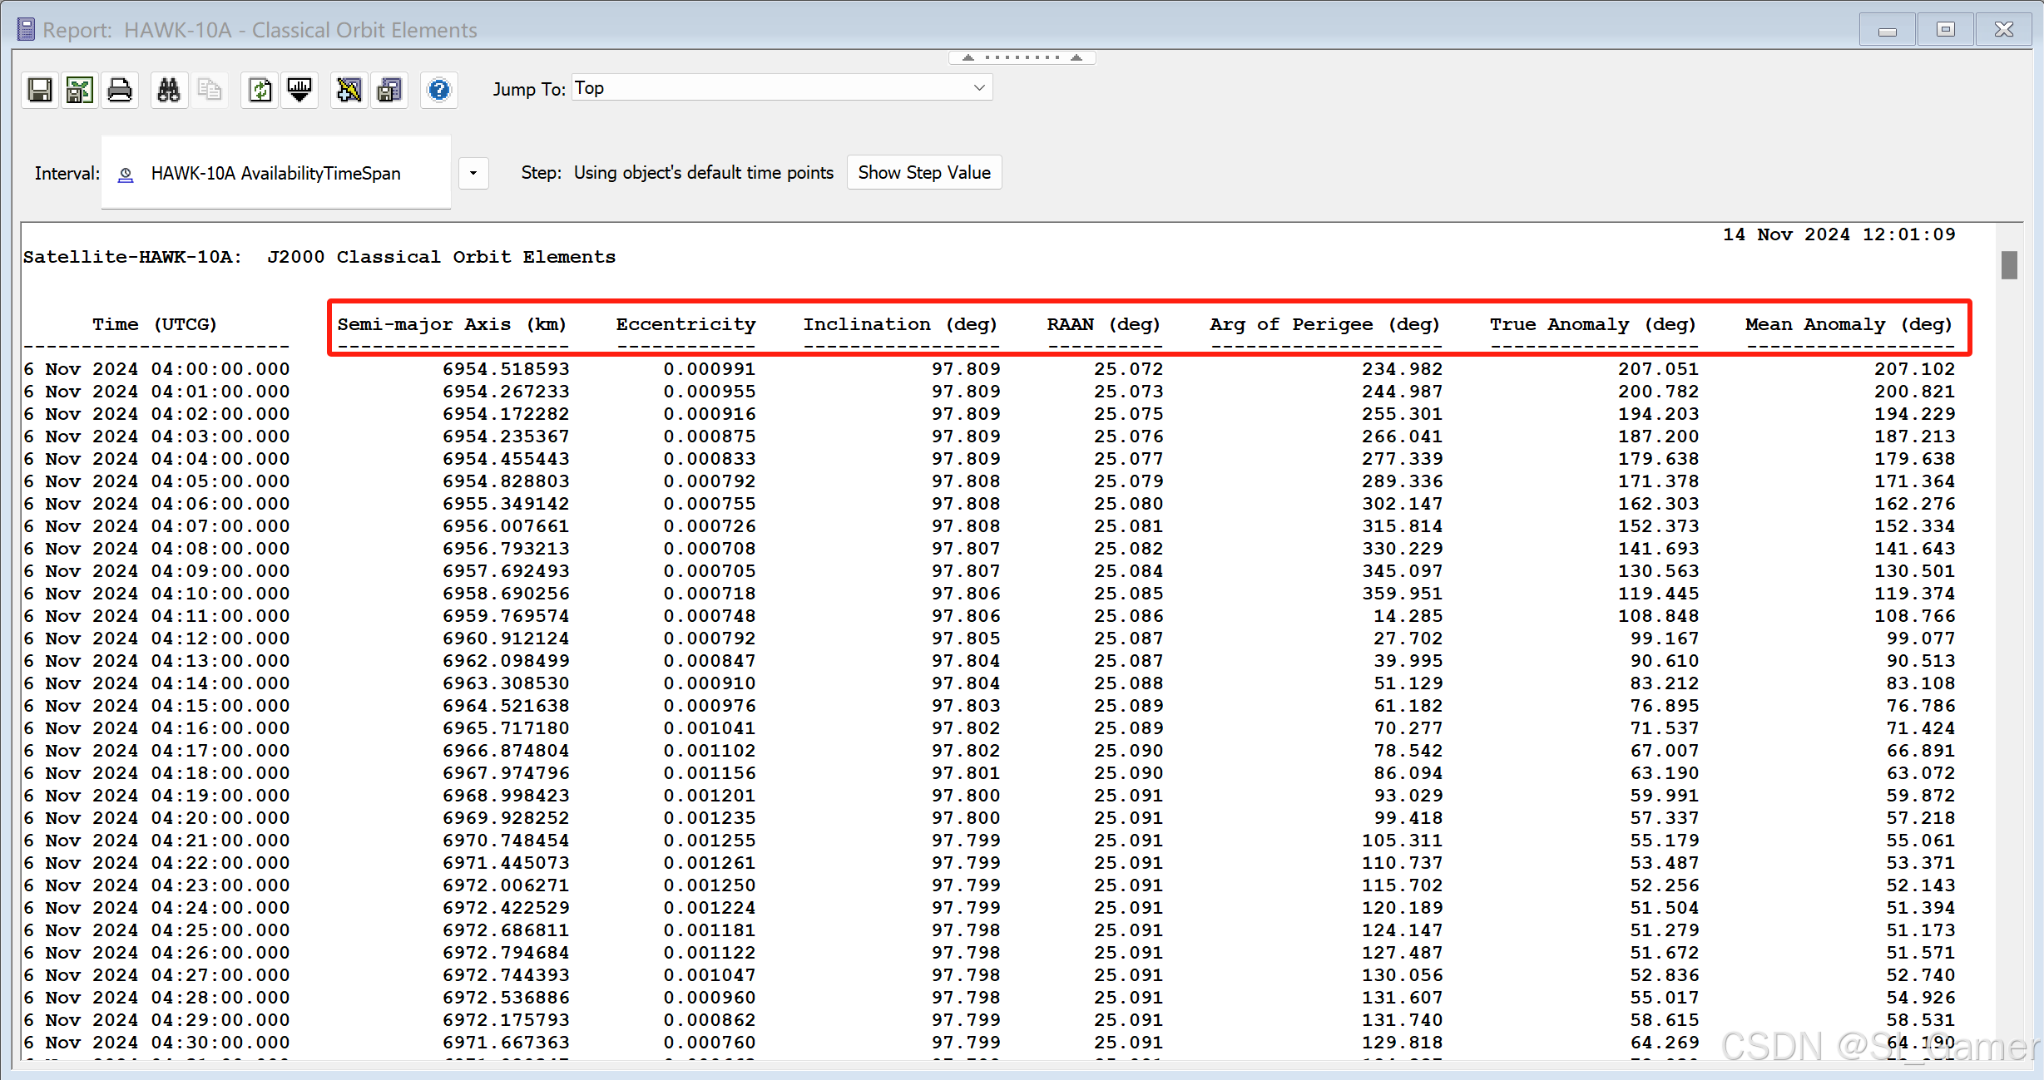
Task: Click the Time (UTCG) column header
Action: pos(155,324)
